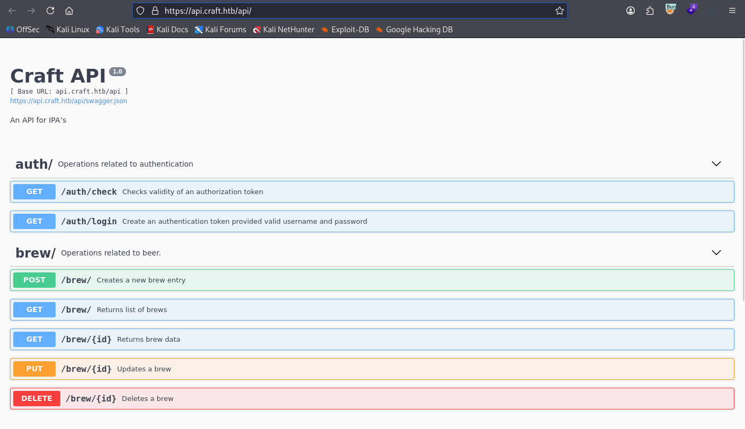Open the swagger.json link
Viewport: 745px width, 429px height.
coord(68,101)
